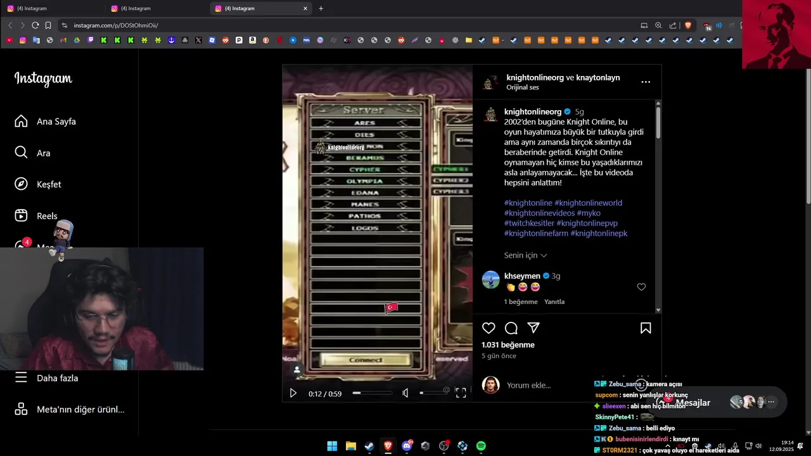
Task: Open Discord from the taskbar
Action: point(407,446)
